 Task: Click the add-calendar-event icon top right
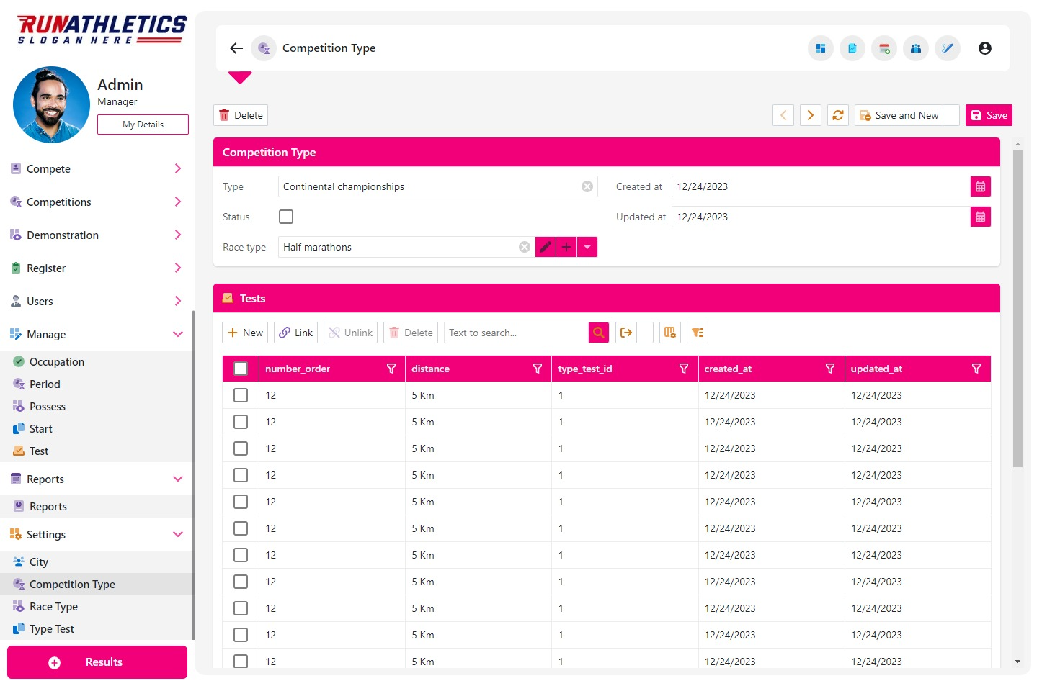click(x=884, y=48)
